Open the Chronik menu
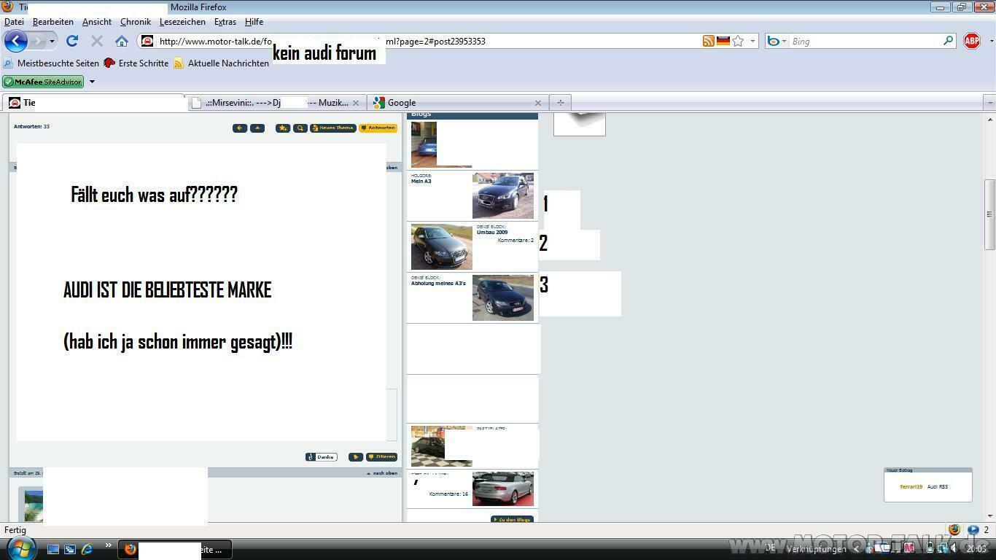This screenshot has height=560, width=996. pos(136,22)
